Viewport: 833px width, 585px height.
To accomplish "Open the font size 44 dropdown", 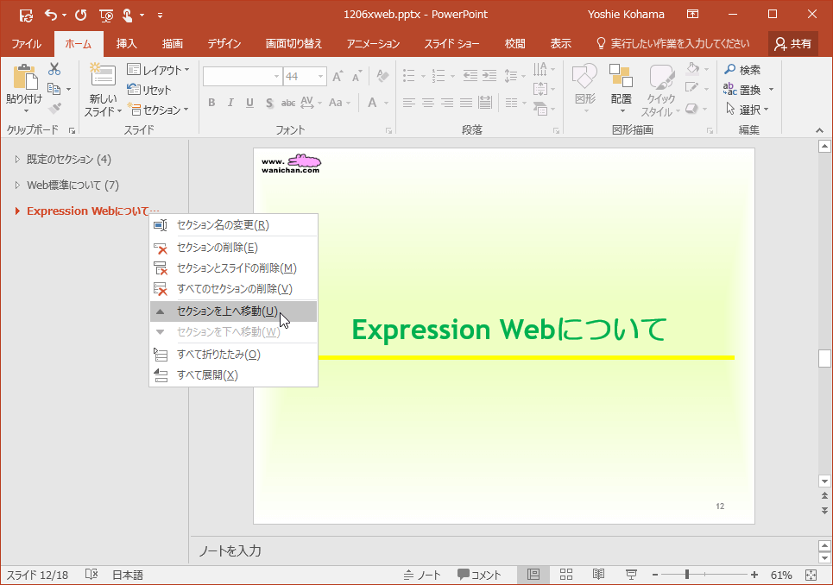I will tap(320, 77).
